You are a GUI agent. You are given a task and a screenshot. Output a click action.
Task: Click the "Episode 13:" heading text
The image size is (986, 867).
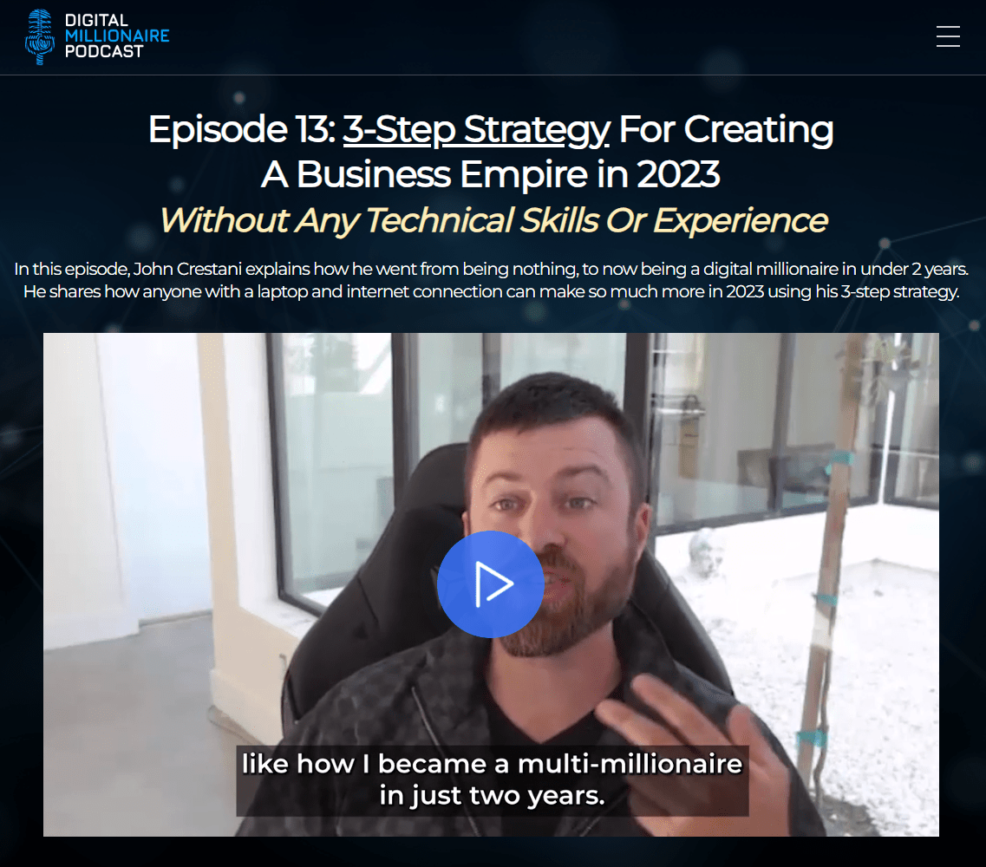(x=241, y=129)
